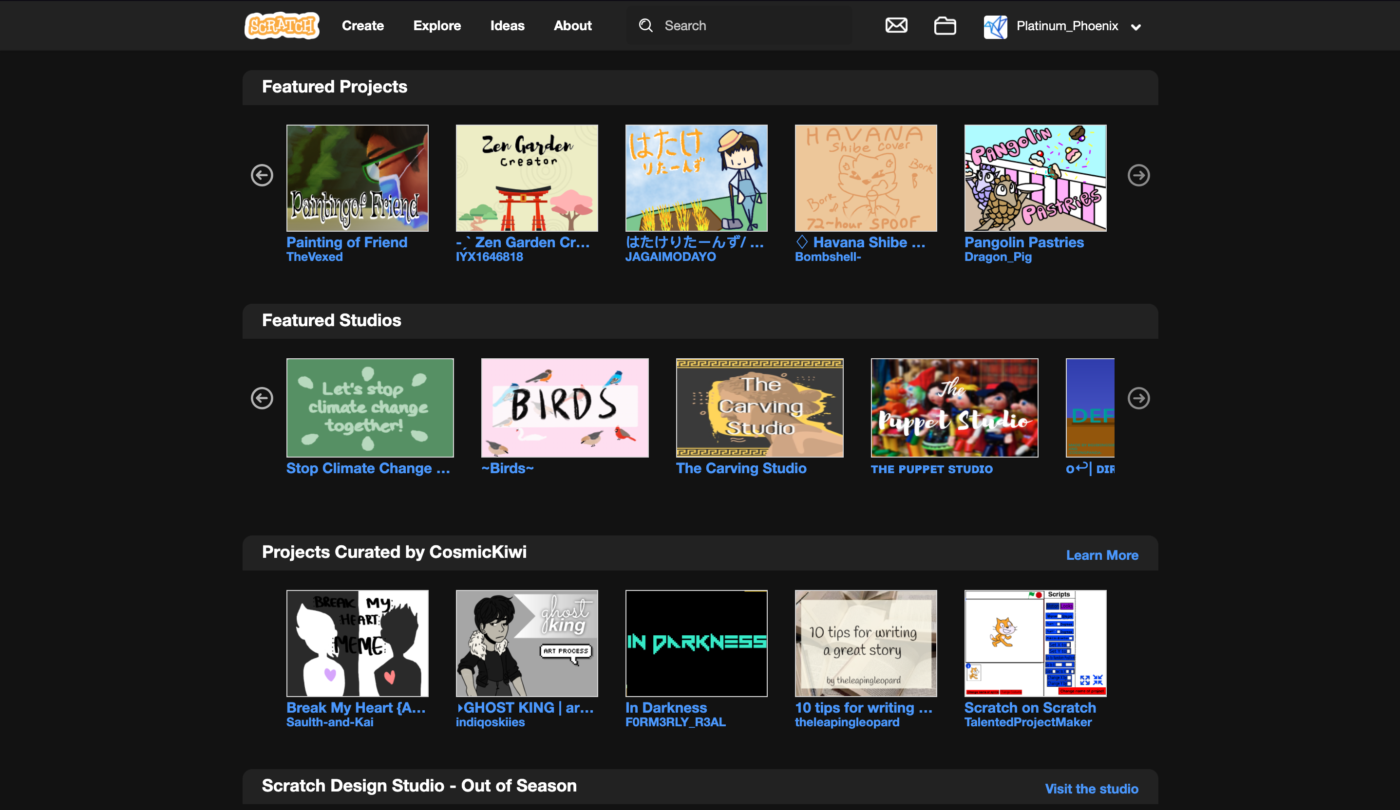Open the Create page
Screen dimensions: 1400x810
click(x=363, y=25)
